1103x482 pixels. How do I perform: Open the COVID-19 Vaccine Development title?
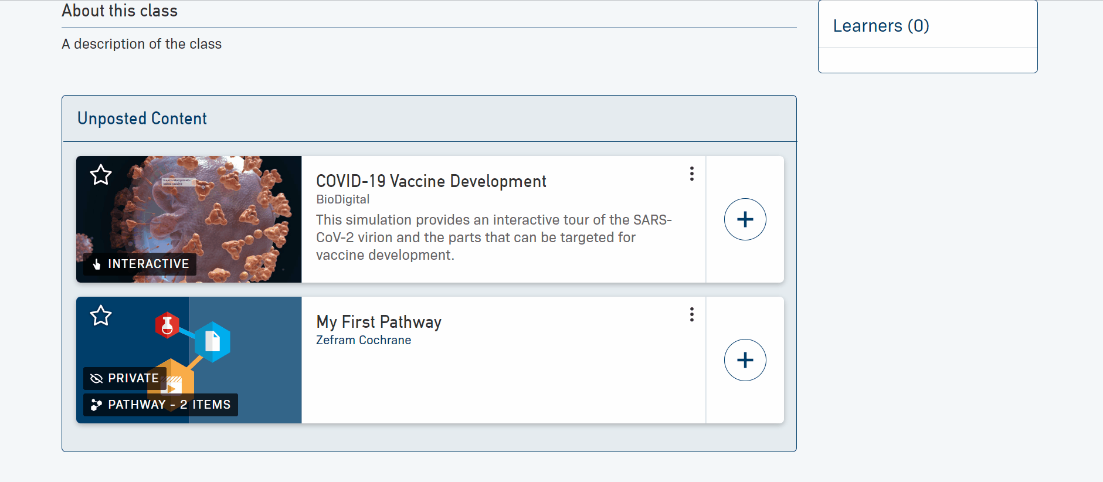coord(431,181)
